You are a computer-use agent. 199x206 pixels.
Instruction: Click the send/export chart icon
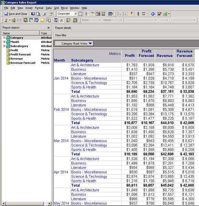159,14
